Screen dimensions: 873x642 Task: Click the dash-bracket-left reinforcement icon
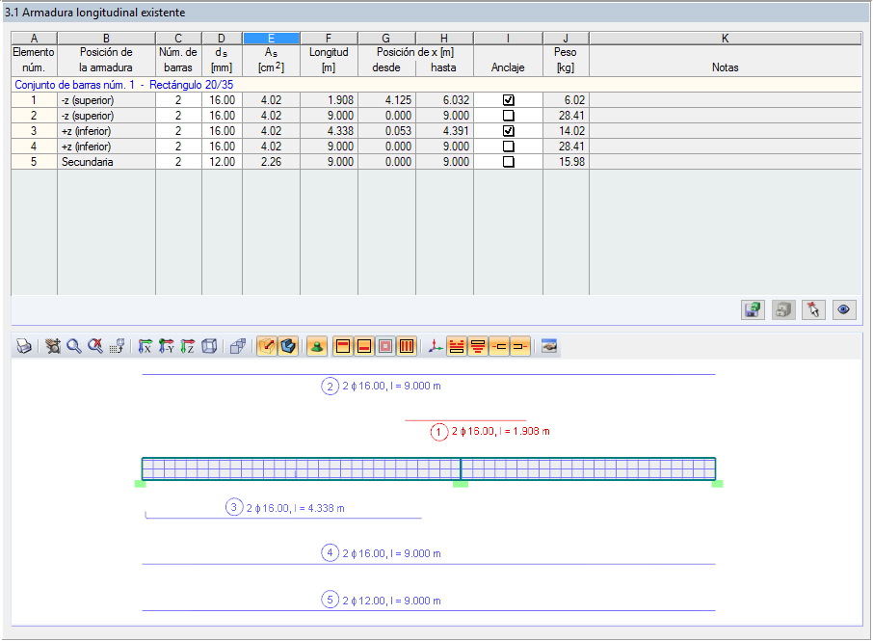pyautogui.click(x=499, y=346)
